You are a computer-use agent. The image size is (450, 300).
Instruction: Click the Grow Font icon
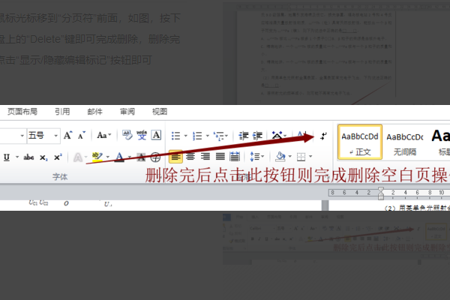point(67,135)
